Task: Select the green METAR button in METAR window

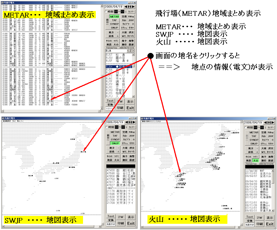Action: [x=114, y=17]
